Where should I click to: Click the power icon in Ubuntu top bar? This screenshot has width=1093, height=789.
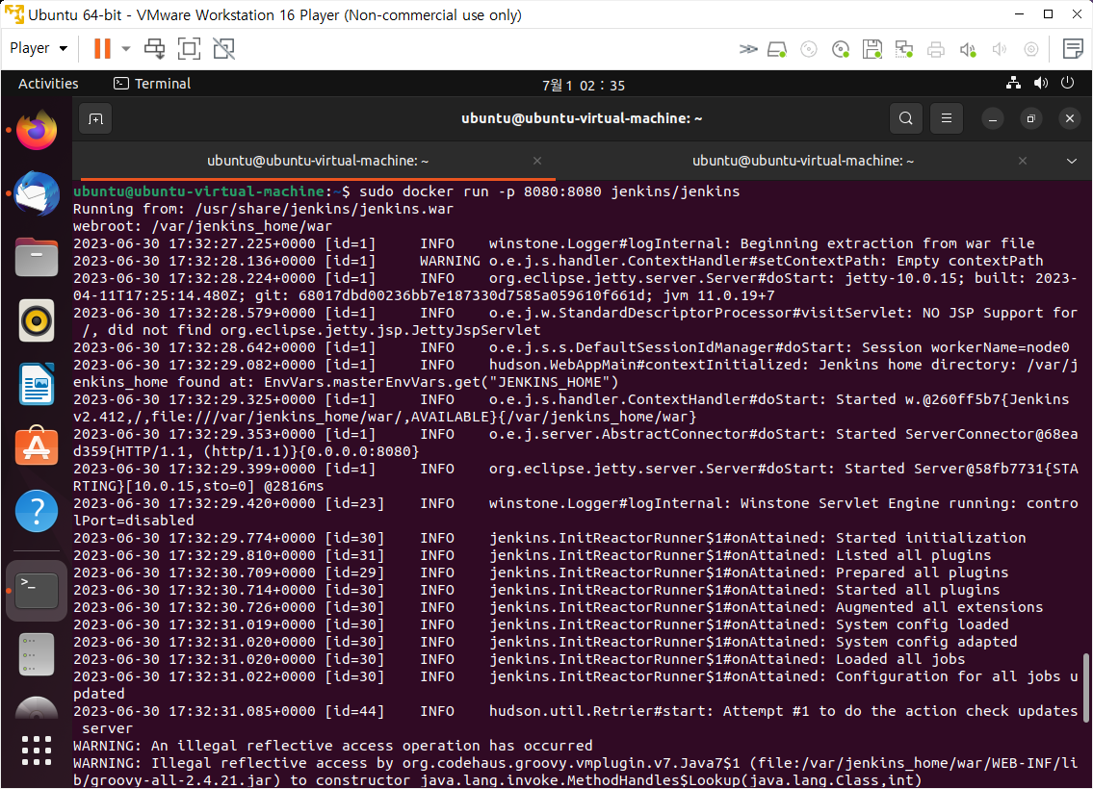click(x=1067, y=83)
